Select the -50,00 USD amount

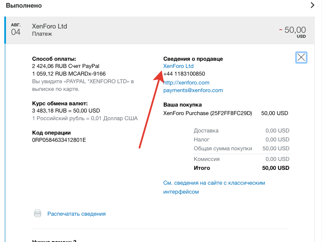pyautogui.click(x=292, y=32)
